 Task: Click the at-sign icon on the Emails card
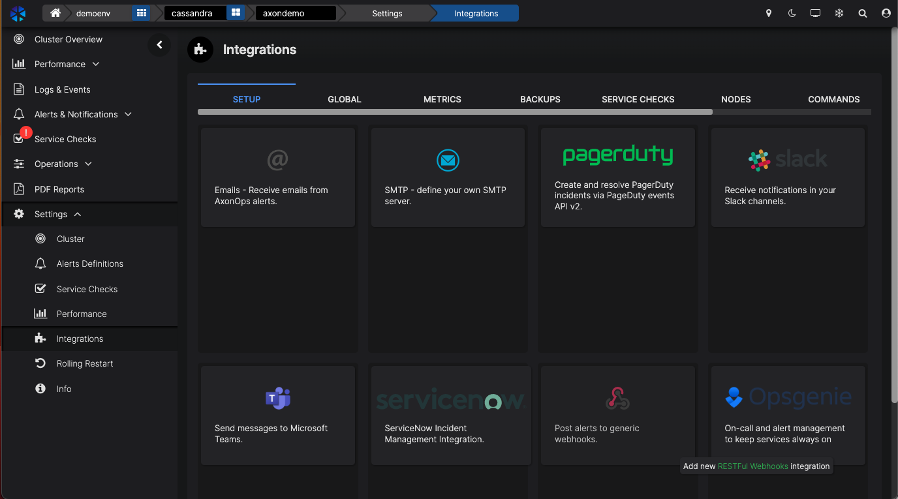click(277, 160)
